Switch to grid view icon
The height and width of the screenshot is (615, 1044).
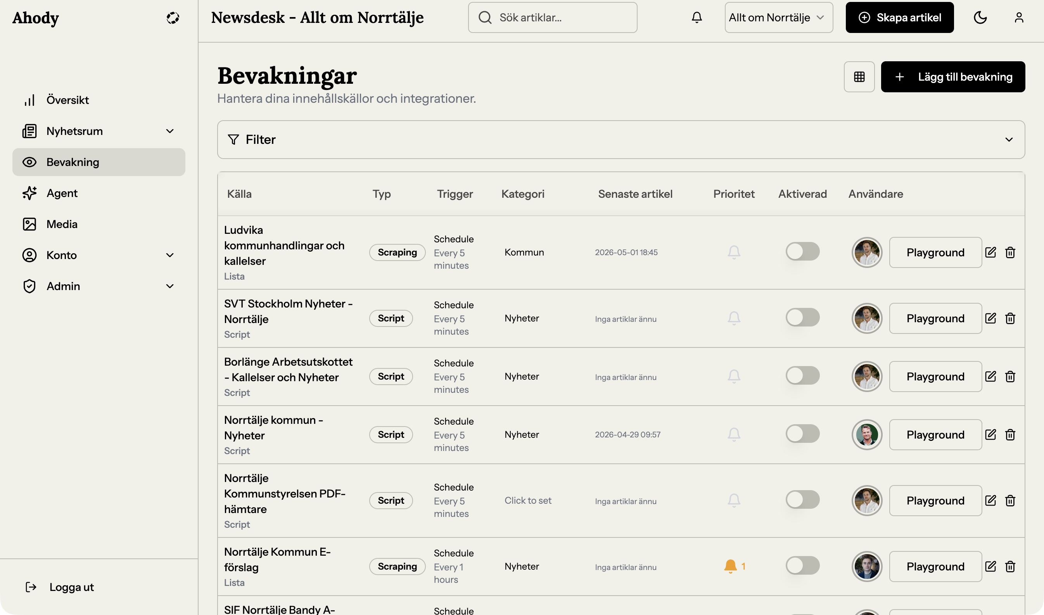coord(859,77)
